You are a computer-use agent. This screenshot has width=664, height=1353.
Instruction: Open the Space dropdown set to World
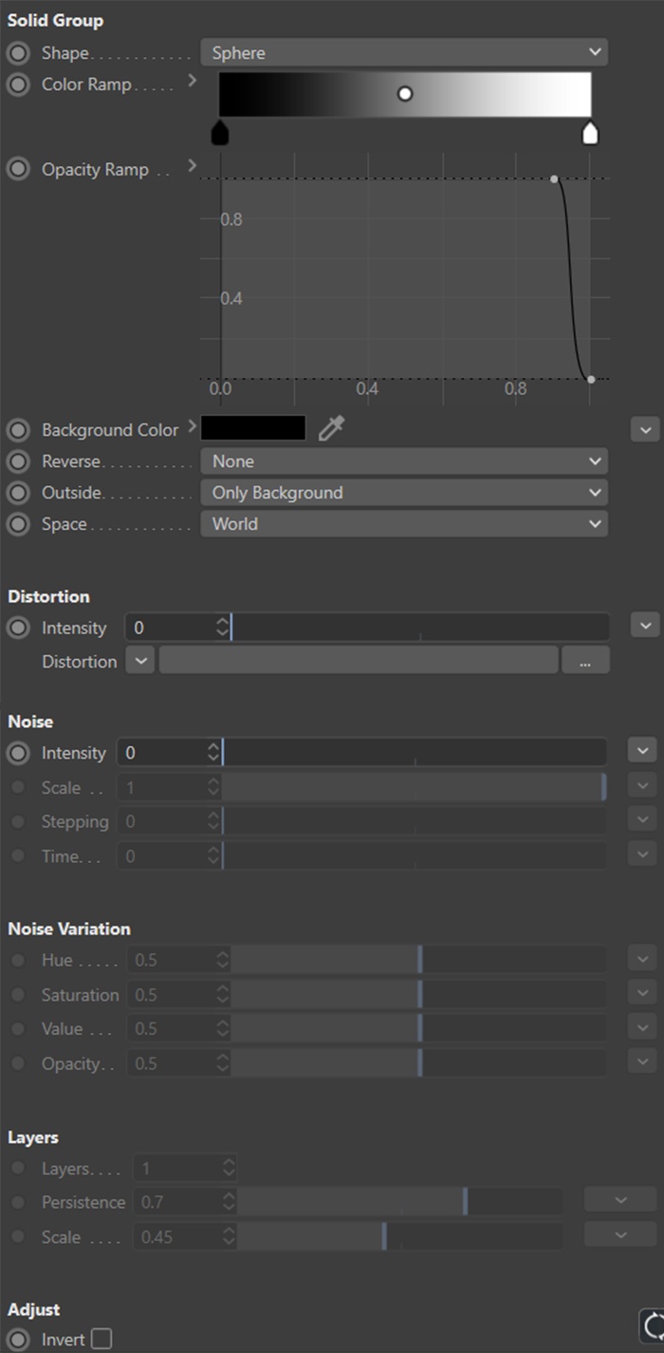point(403,524)
